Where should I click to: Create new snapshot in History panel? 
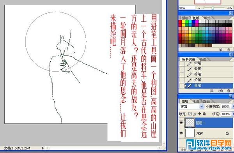tap(220, 91)
